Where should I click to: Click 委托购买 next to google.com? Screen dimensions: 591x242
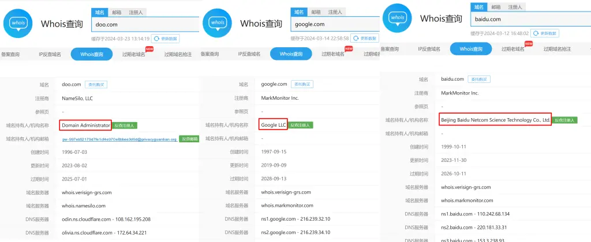pos(302,84)
